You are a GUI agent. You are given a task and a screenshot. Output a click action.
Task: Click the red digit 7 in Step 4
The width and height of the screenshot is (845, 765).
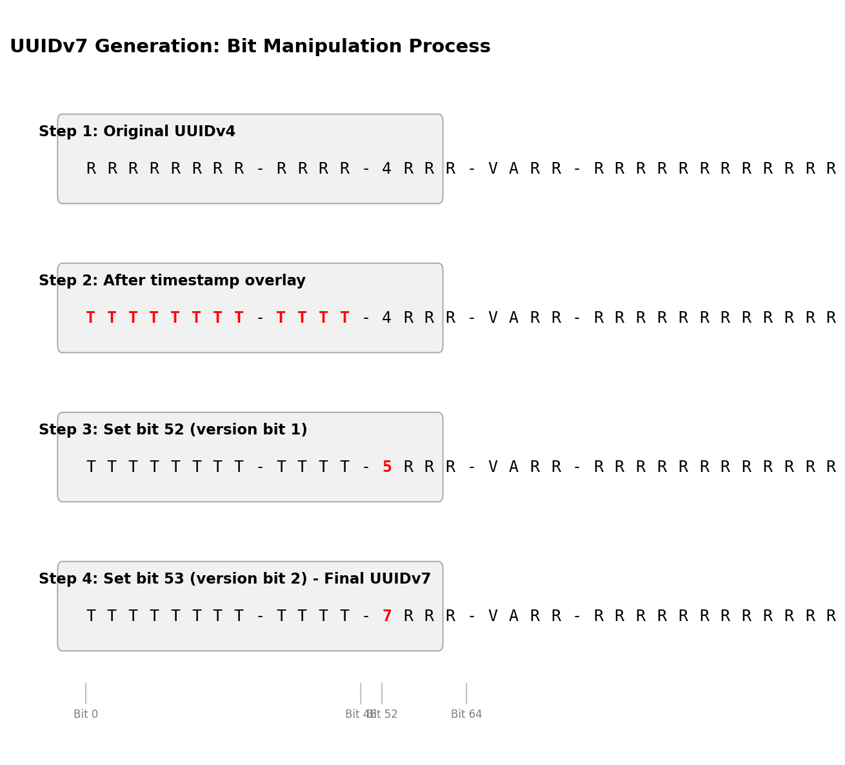pyautogui.click(x=387, y=617)
